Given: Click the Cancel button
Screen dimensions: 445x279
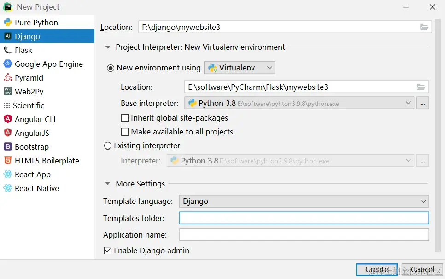Looking at the screenshot, I should 422,270.
